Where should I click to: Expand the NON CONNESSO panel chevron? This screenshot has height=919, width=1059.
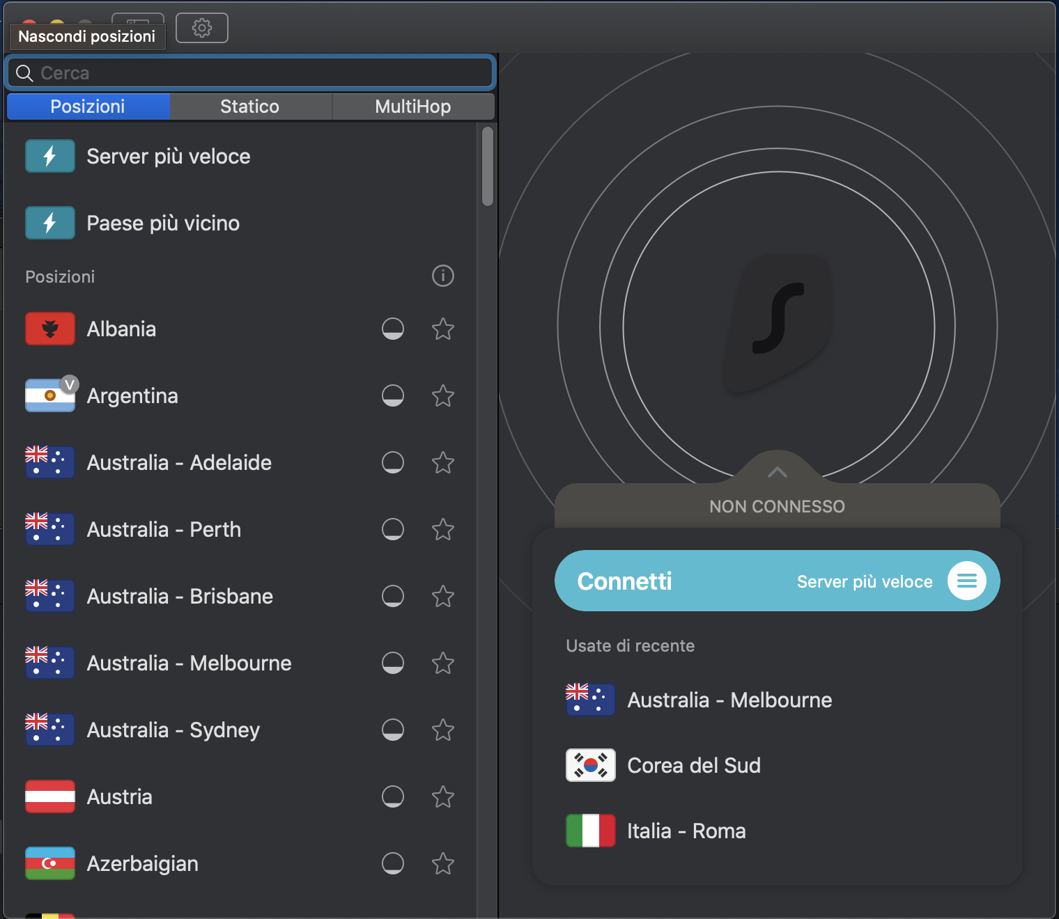click(x=777, y=472)
